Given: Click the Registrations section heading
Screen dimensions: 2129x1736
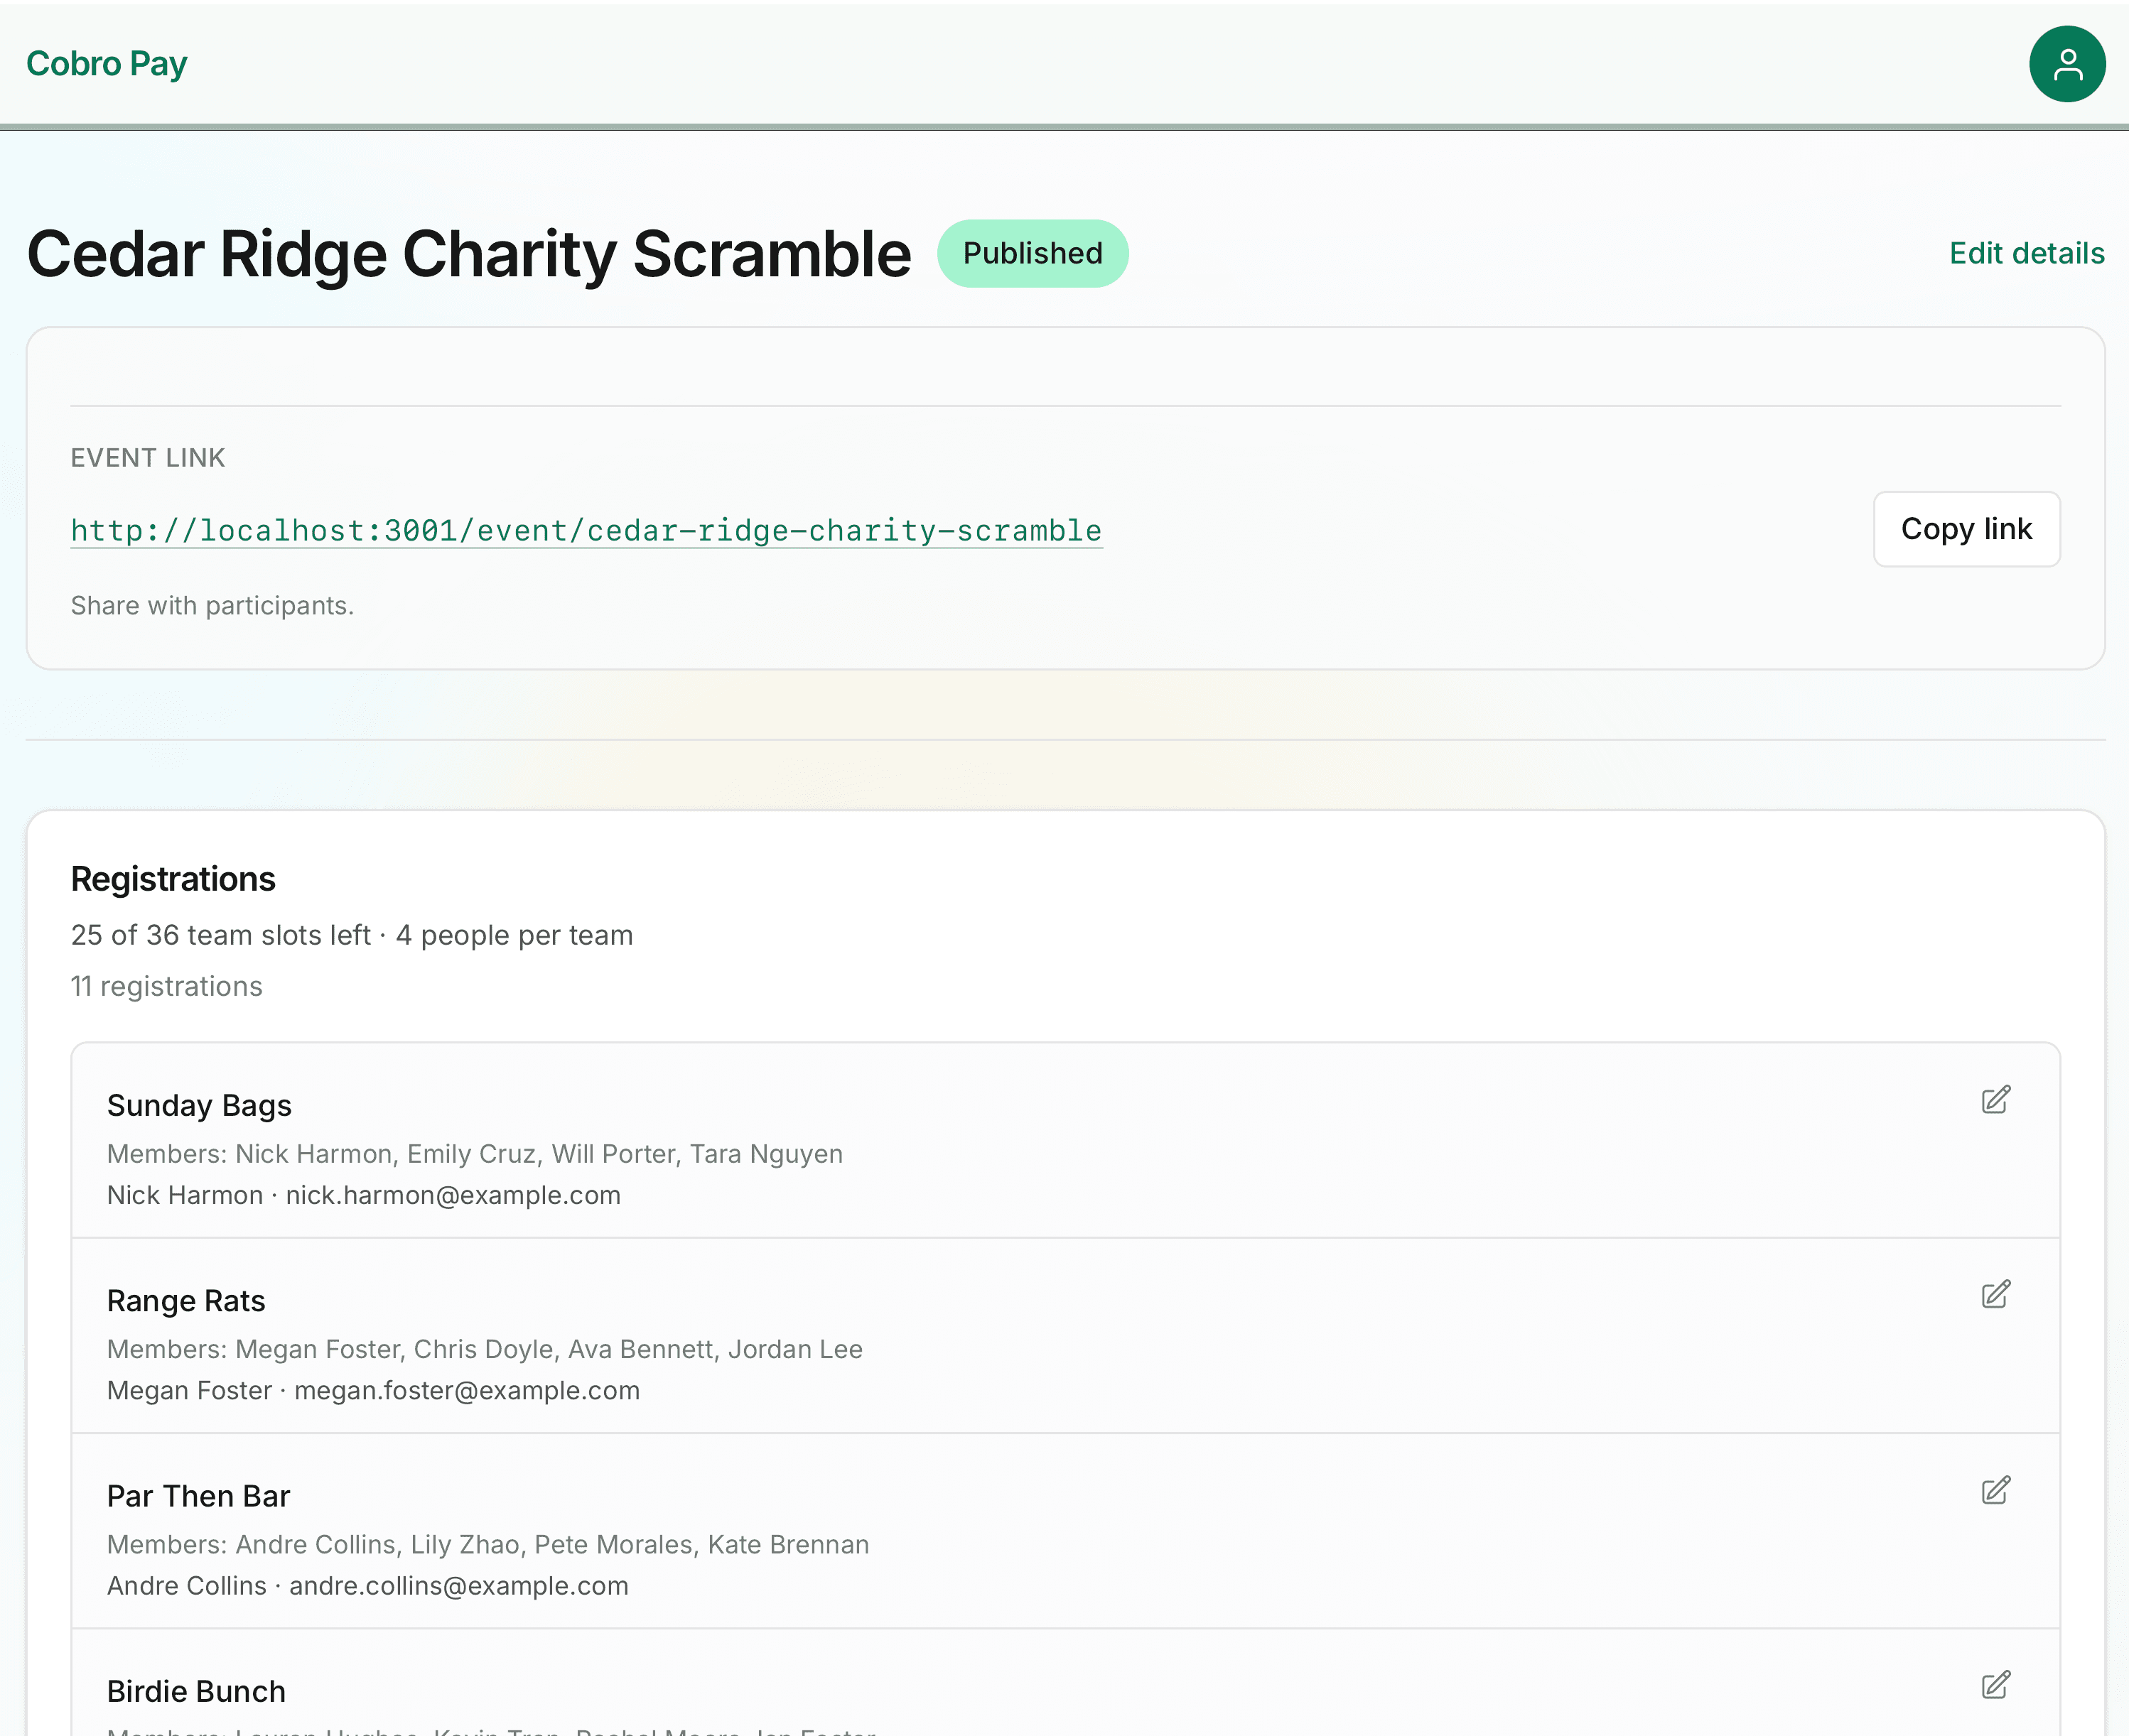Looking at the screenshot, I should point(173,879).
